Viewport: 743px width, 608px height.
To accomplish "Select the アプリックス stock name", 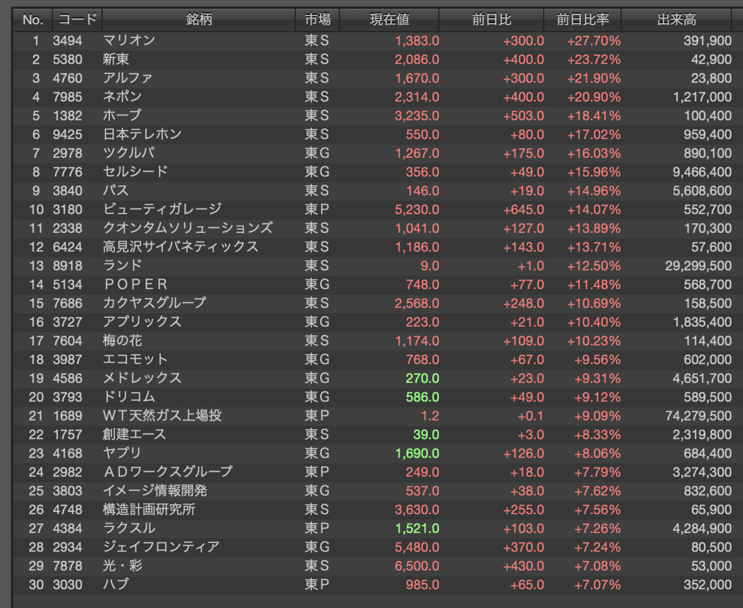I will point(142,321).
